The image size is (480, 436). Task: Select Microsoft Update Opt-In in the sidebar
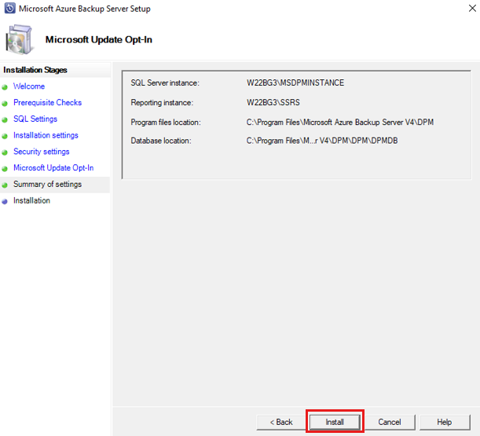pyautogui.click(x=53, y=168)
